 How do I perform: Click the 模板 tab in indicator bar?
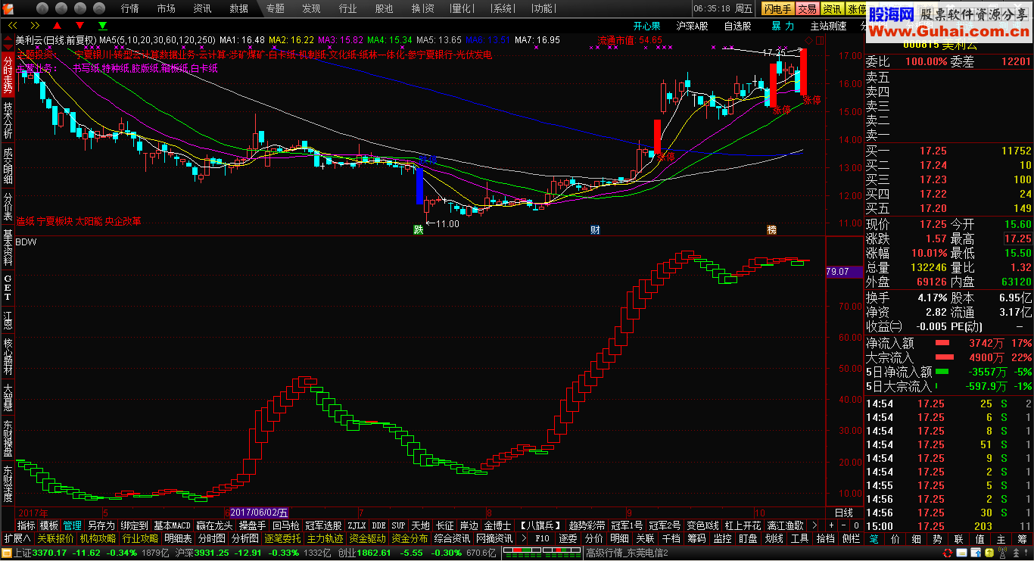click(49, 525)
